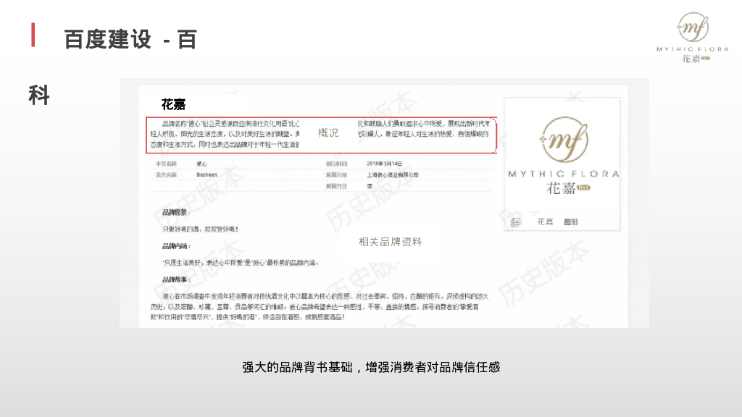742x417 pixels.
Task: Click the overview paragraph starting 品牌名称
Action: click(321, 134)
